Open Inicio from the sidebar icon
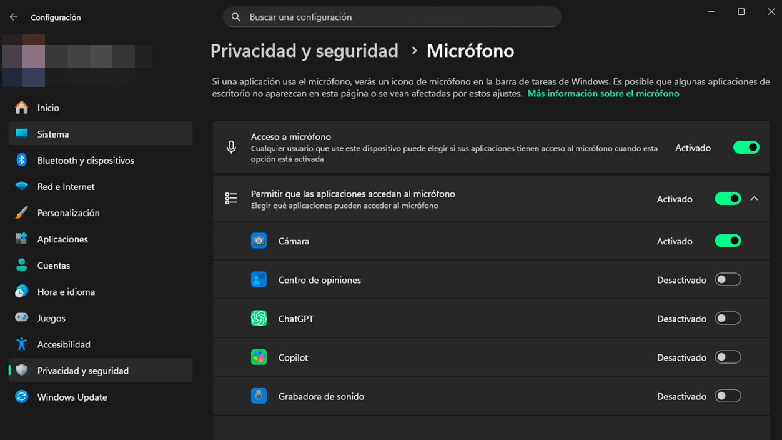This screenshot has height=440, width=782. pos(21,107)
